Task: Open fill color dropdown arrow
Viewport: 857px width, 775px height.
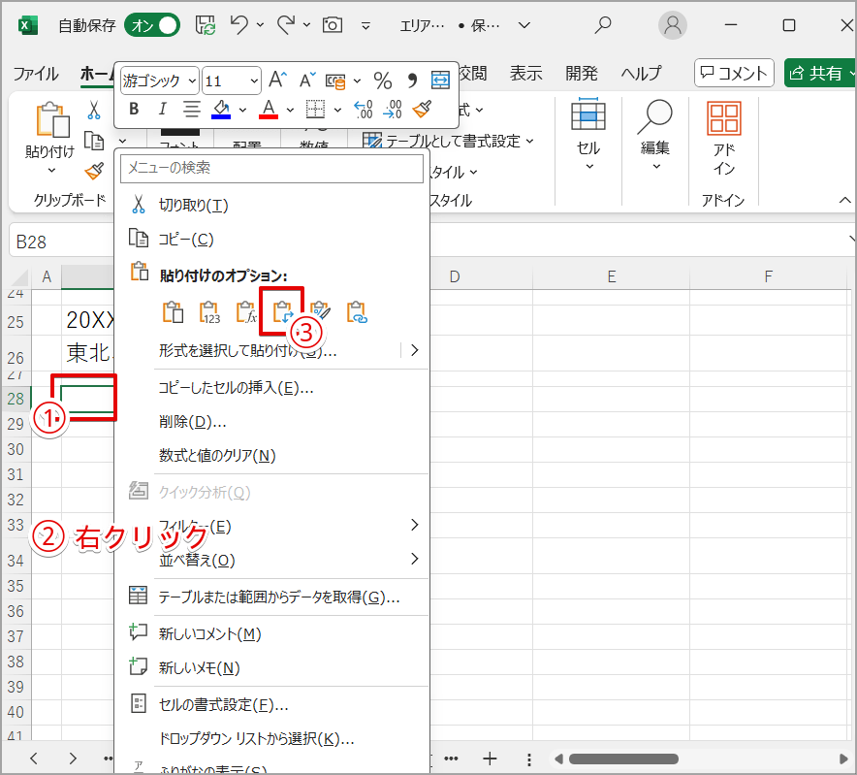Action: [x=242, y=110]
